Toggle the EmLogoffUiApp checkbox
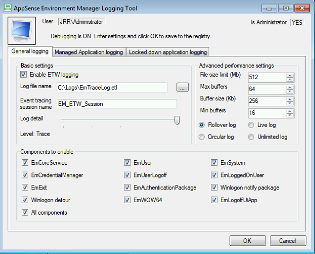315x254 pixels. point(214,200)
